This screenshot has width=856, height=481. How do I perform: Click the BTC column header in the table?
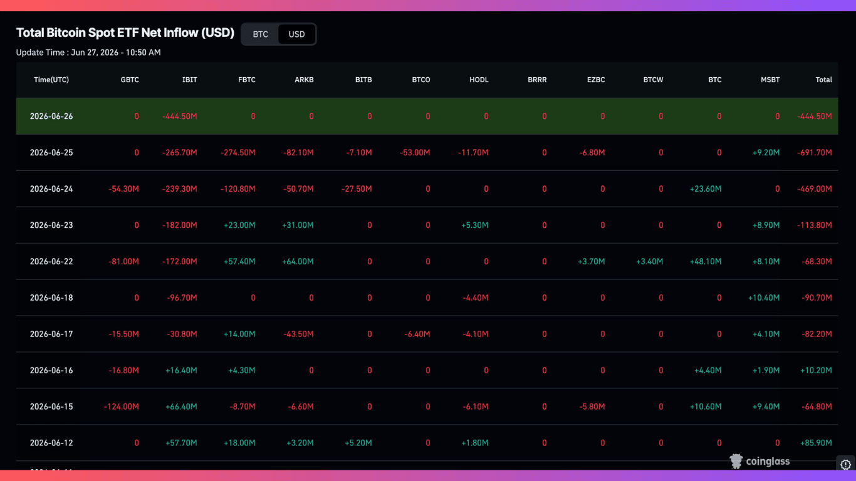coord(715,80)
